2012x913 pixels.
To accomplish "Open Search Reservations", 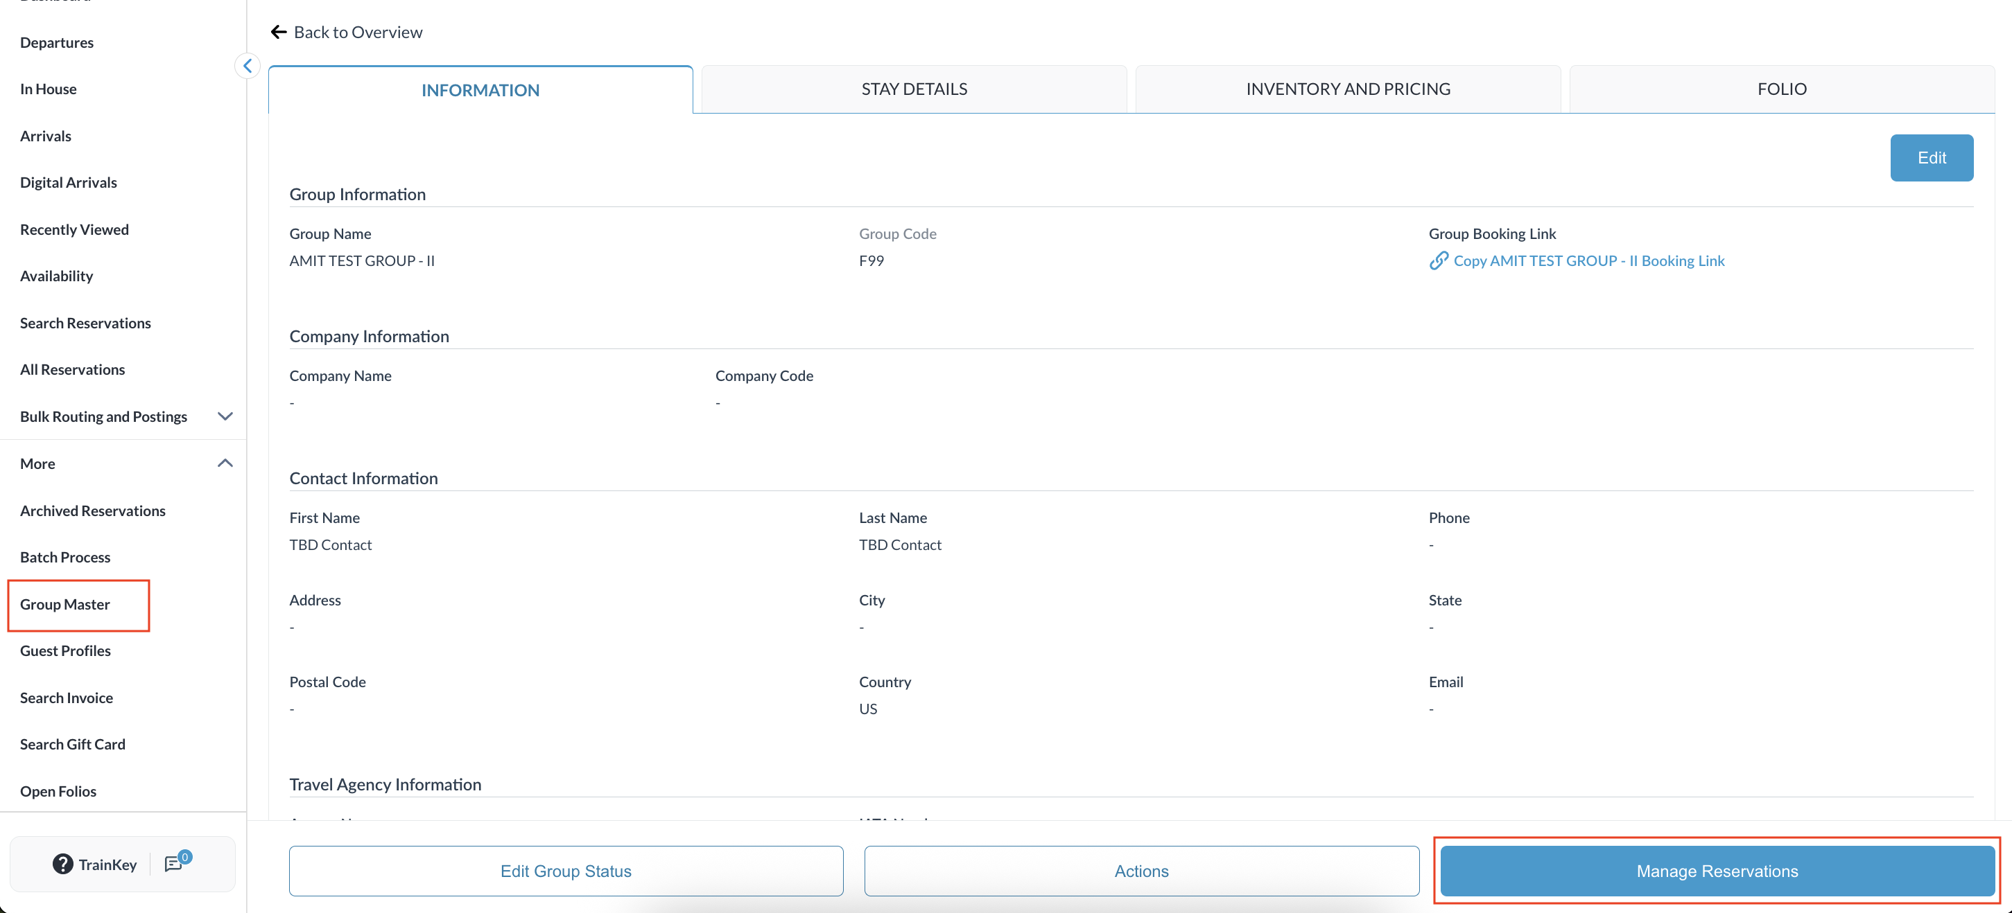I will pyautogui.click(x=85, y=323).
